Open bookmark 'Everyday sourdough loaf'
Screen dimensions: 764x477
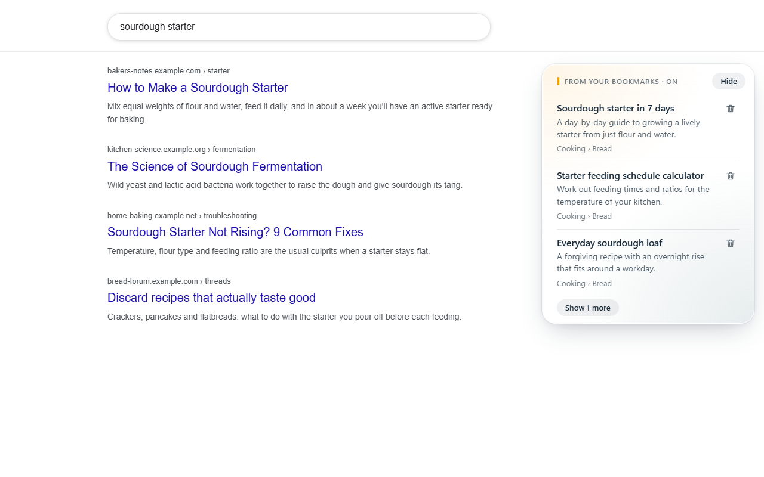(609, 243)
